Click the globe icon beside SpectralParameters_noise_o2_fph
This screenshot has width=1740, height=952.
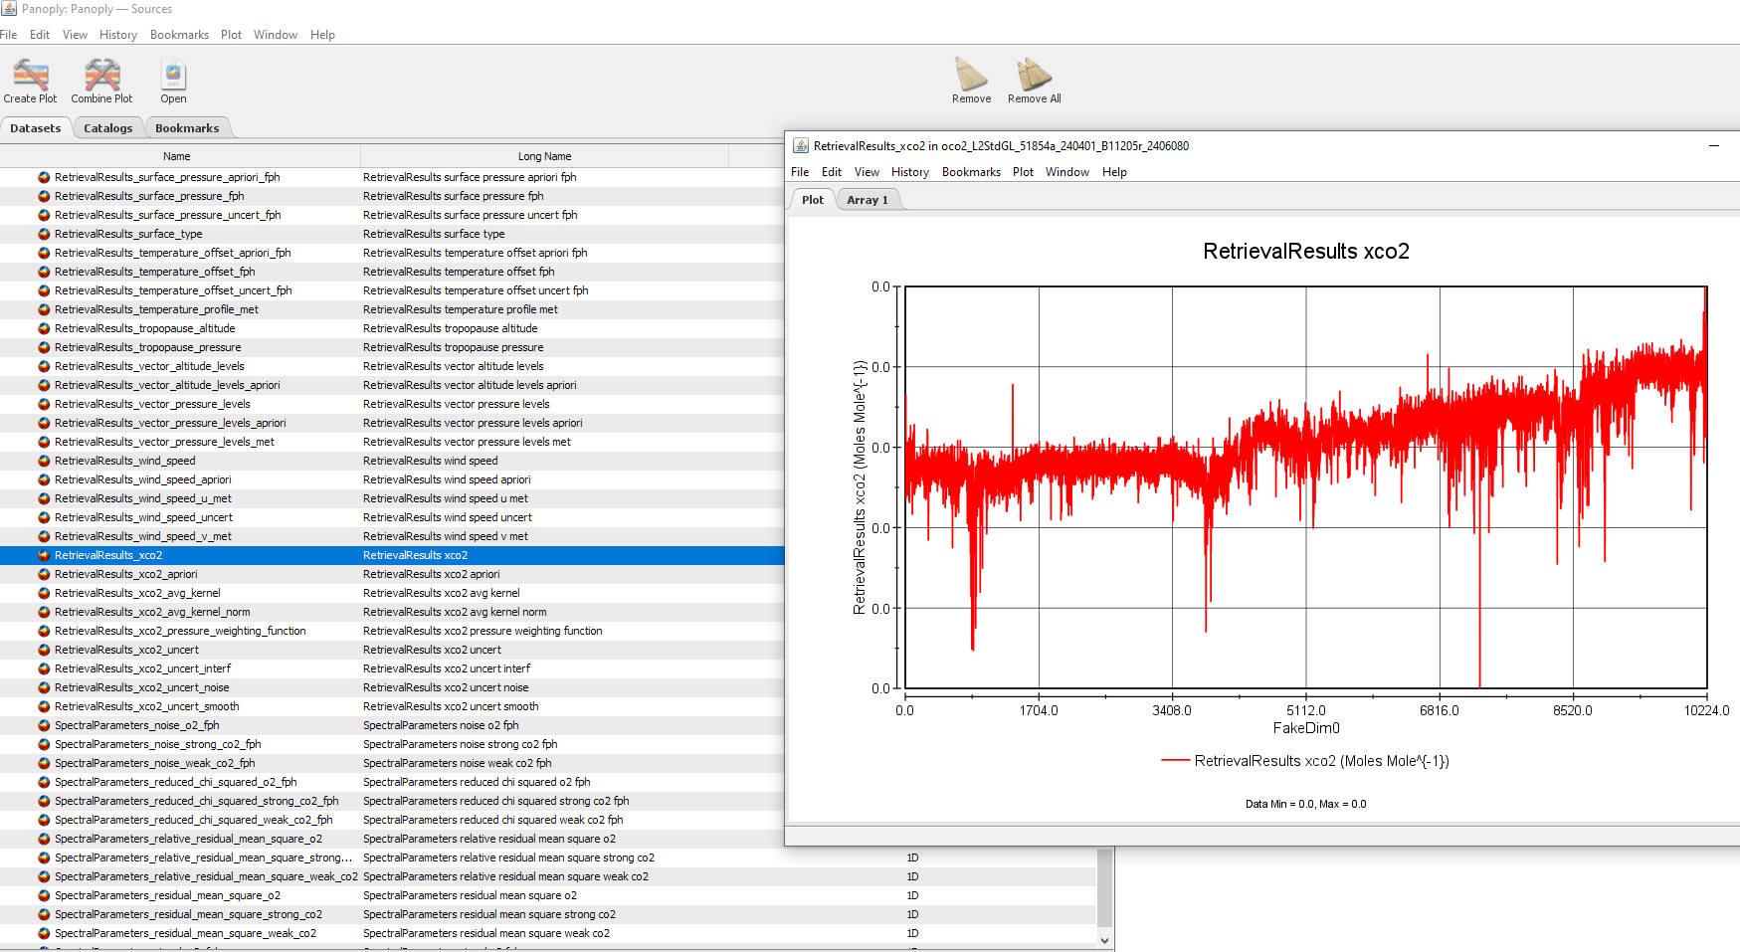click(44, 725)
